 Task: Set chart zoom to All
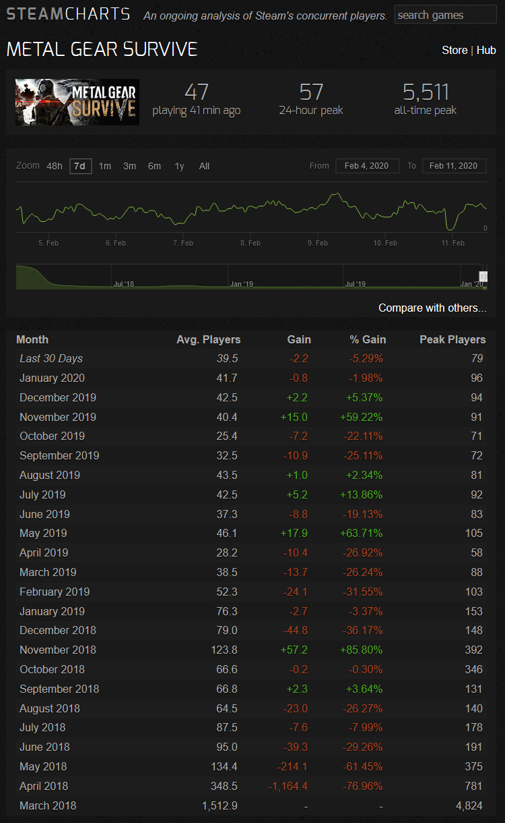204,166
